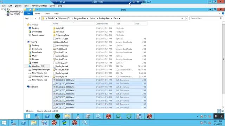Open blue File tab in Explorer

pyautogui.click(x=28, y=13)
